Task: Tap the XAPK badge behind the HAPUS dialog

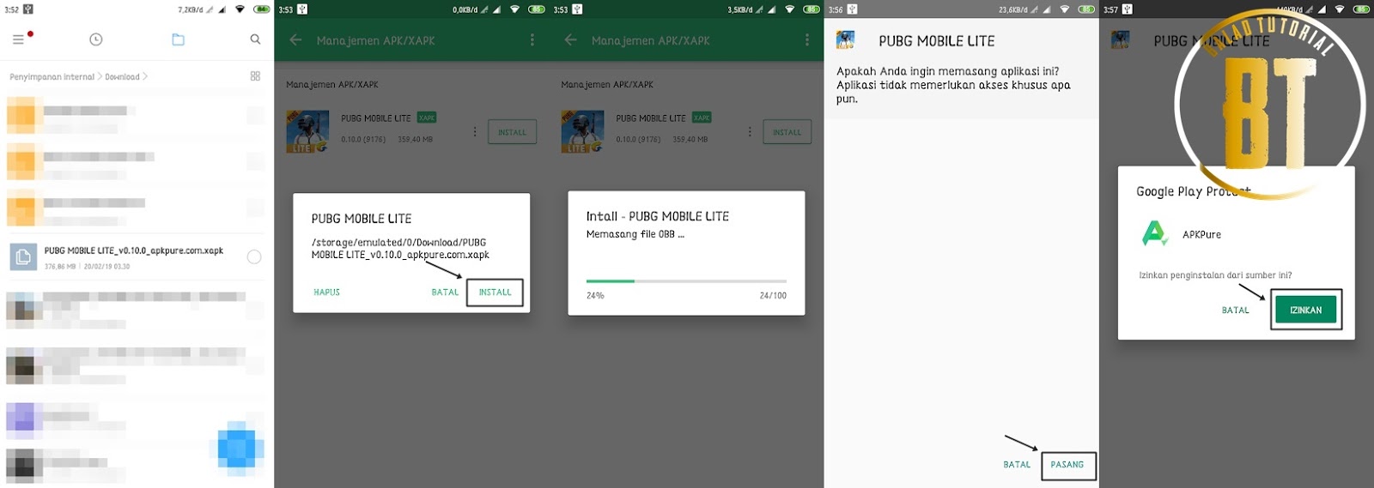Action: (x=427, y=117)
